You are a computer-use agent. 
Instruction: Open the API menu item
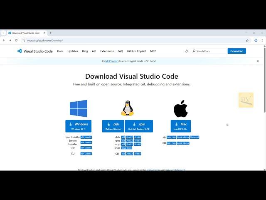[94, 51]
